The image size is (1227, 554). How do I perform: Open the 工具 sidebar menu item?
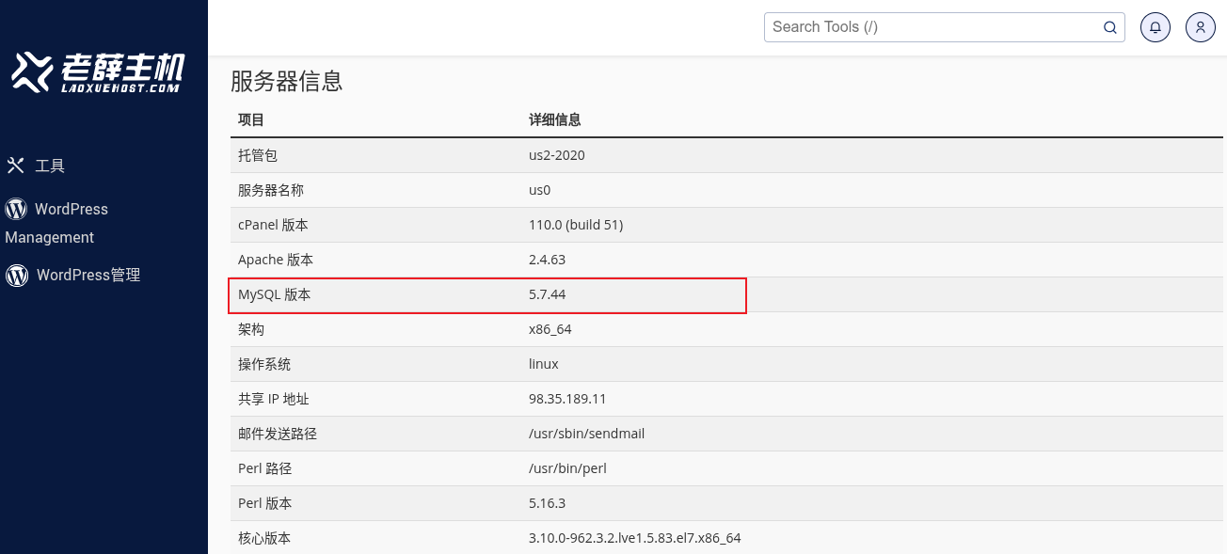pos(50,166)
